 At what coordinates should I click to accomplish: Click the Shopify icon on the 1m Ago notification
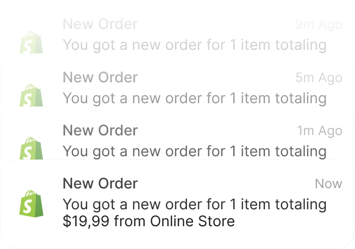click(x=31, y=148)
